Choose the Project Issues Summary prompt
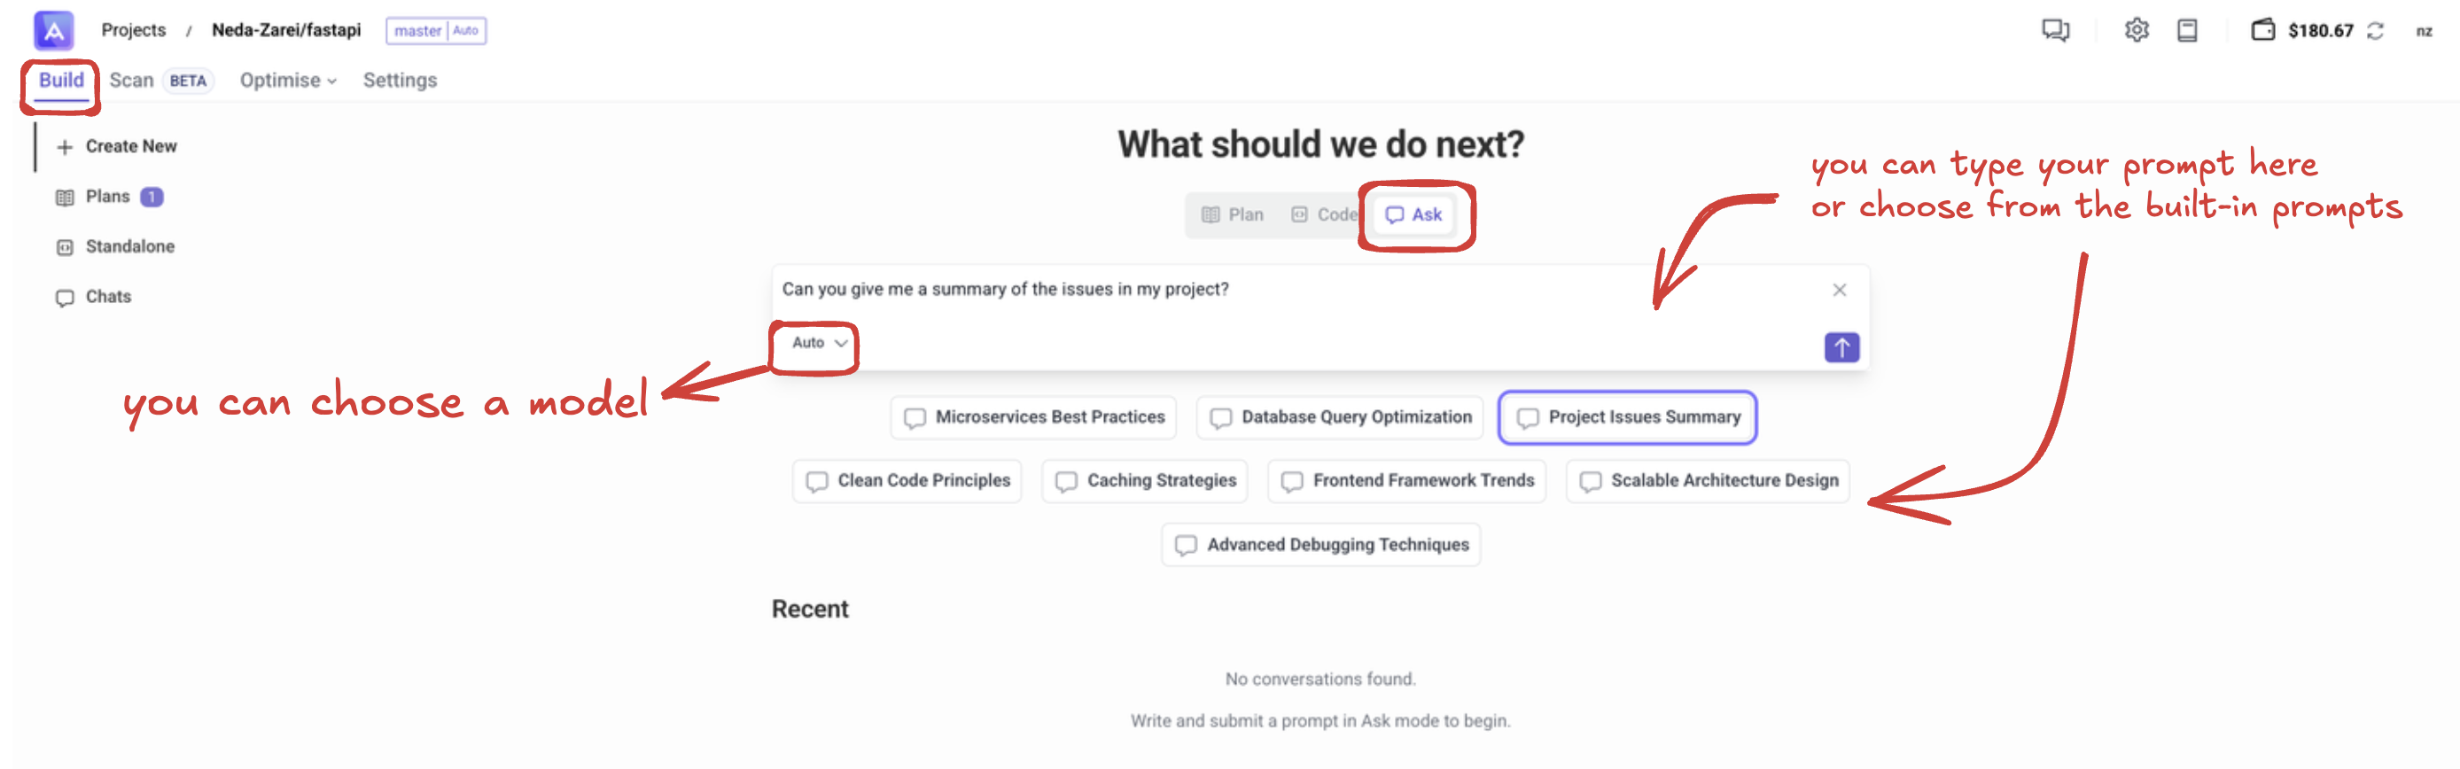Viewport: 2460px width, 769px height. (x=1627, y=417)
